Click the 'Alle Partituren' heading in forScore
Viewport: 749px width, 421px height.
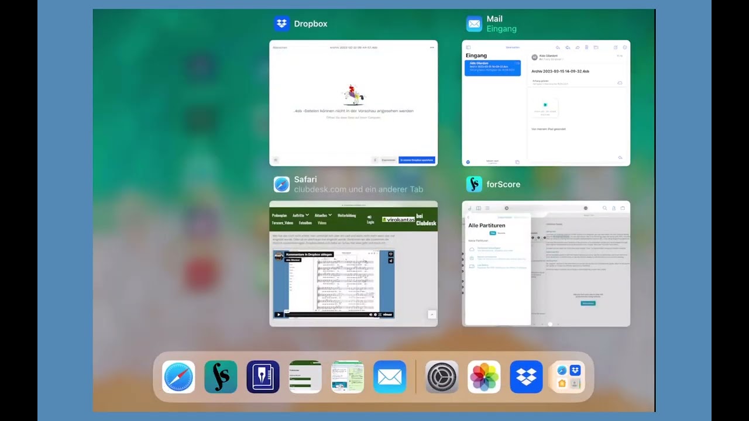tap(487, 225)
